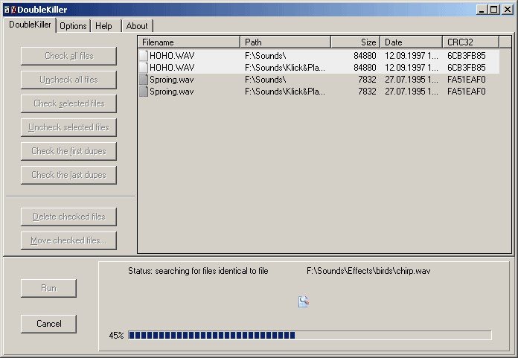The width and height of the screenshot is (518, 358).
Task: Click the Size column header
Action: (x=356, y=42)
